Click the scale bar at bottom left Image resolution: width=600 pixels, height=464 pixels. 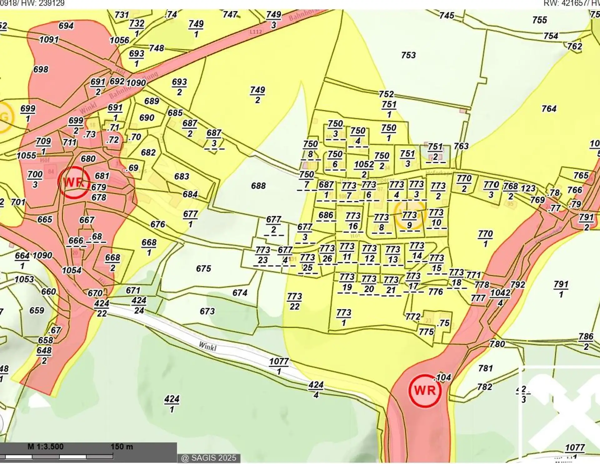(x=59, y=457)
